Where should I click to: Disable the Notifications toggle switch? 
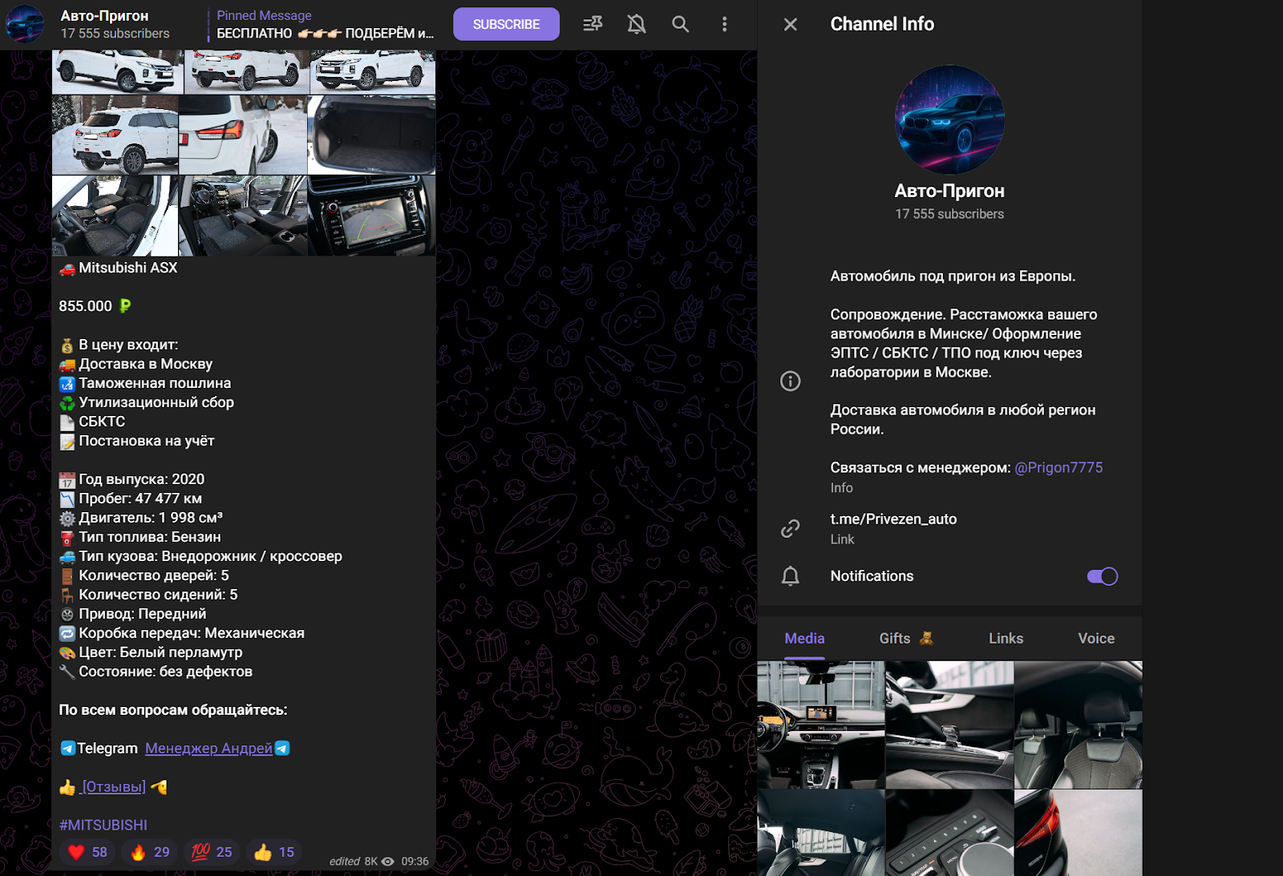1103,575
